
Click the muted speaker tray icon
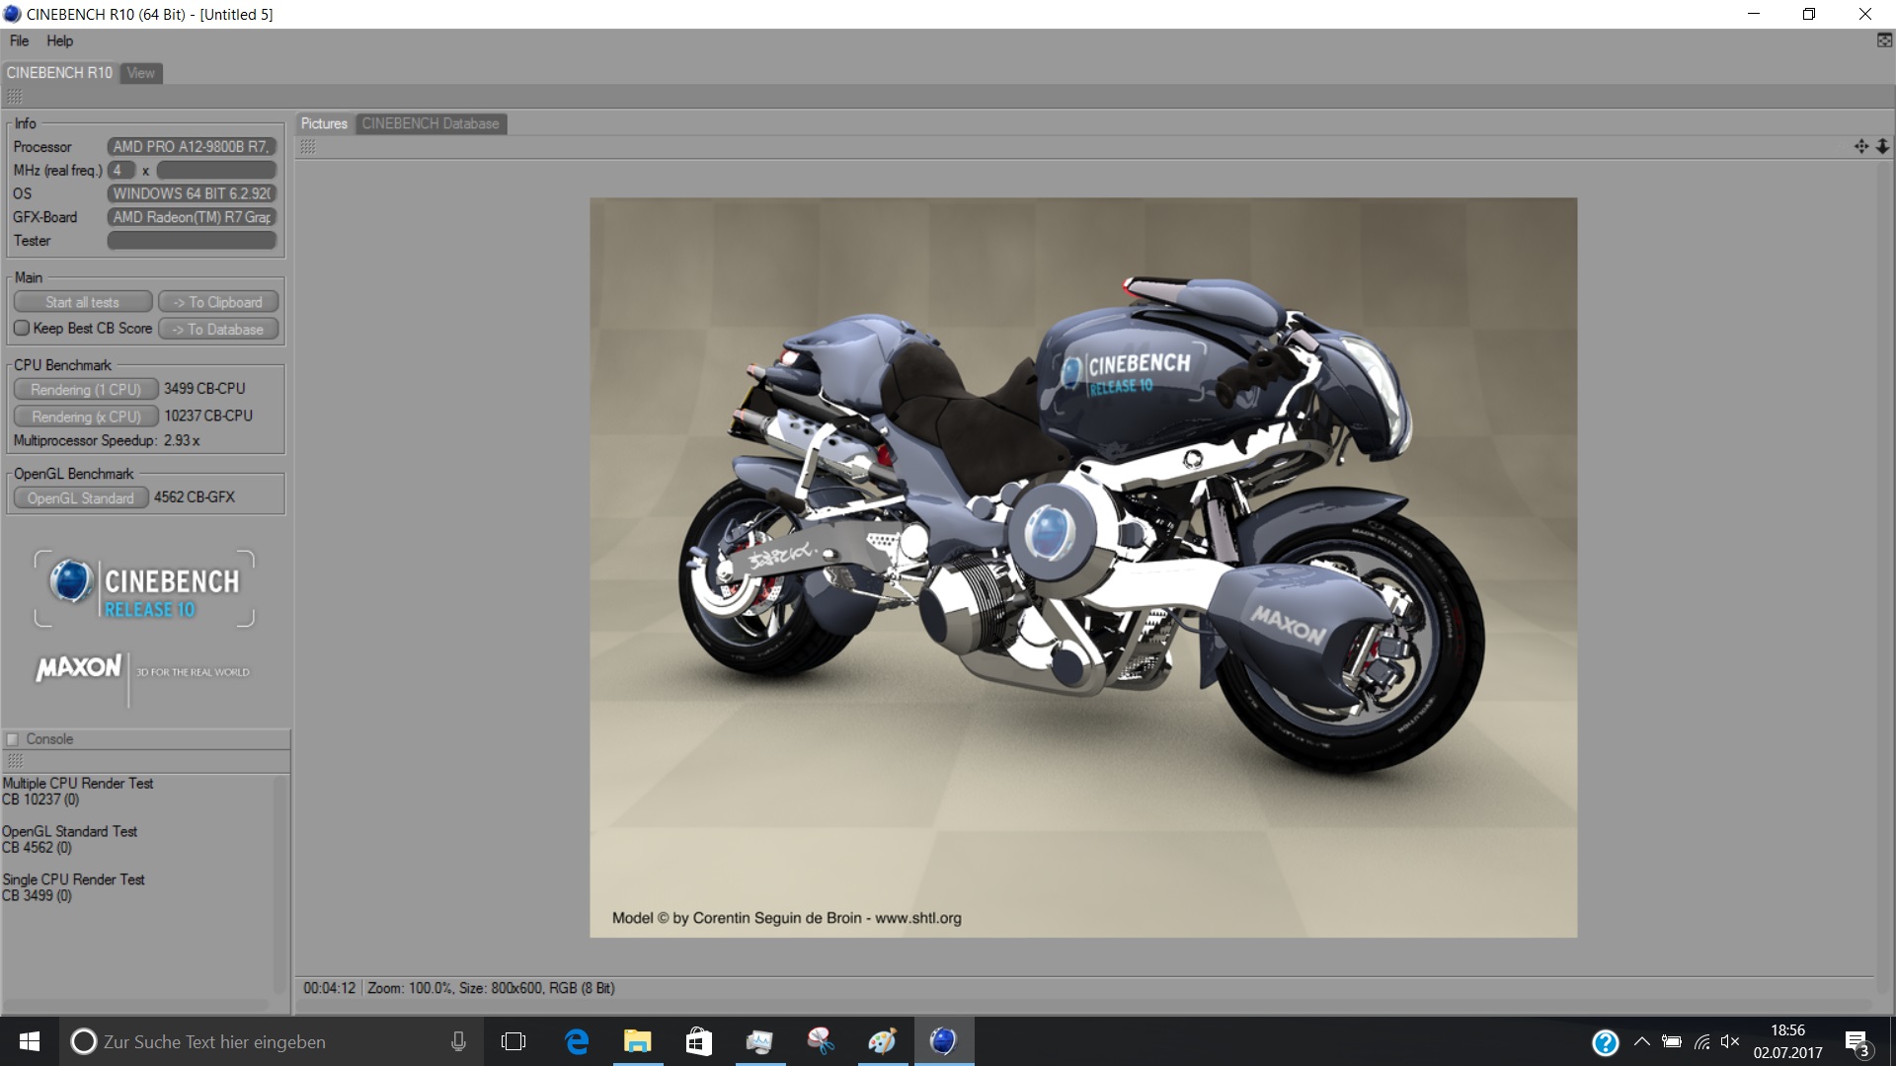click(1730, 1041)
